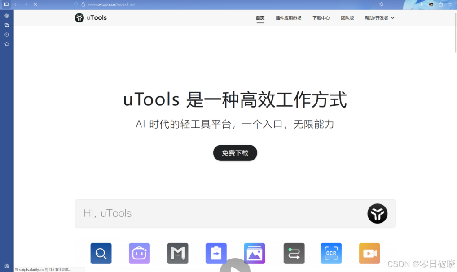Open the blue magnifier search plugin icon
Viewport: 457px width, 272px height.
click(x=101, y=253)
